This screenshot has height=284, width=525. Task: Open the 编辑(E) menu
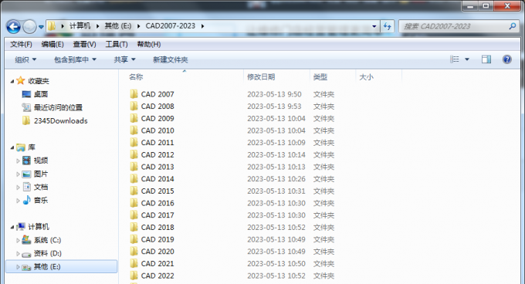pos(52,44)
